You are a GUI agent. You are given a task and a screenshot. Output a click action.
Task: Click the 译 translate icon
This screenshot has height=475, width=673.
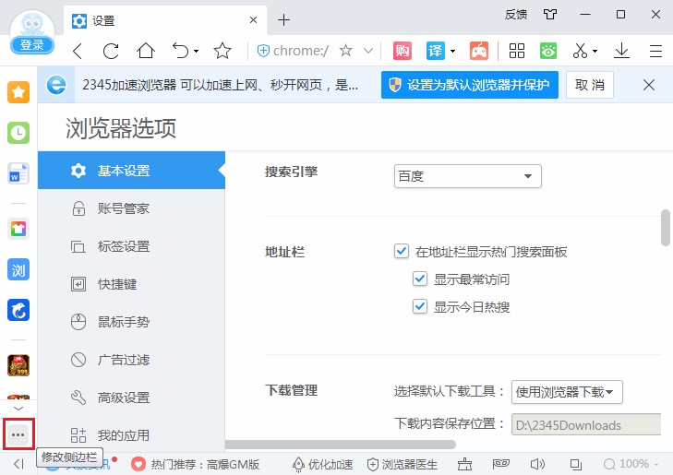point(435,51)
